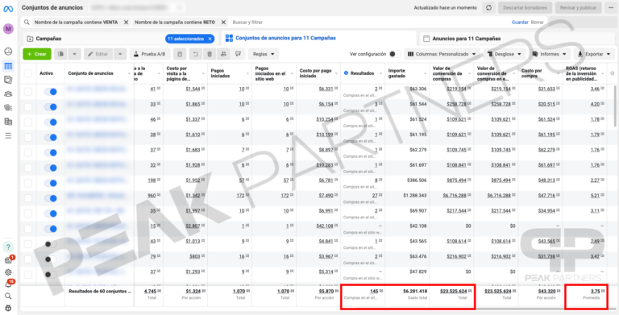
Task: Open the Meta logo home
Action: [x=8, y=9]
